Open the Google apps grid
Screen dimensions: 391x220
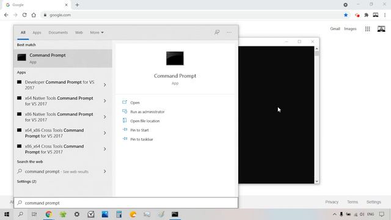(368, 29)
